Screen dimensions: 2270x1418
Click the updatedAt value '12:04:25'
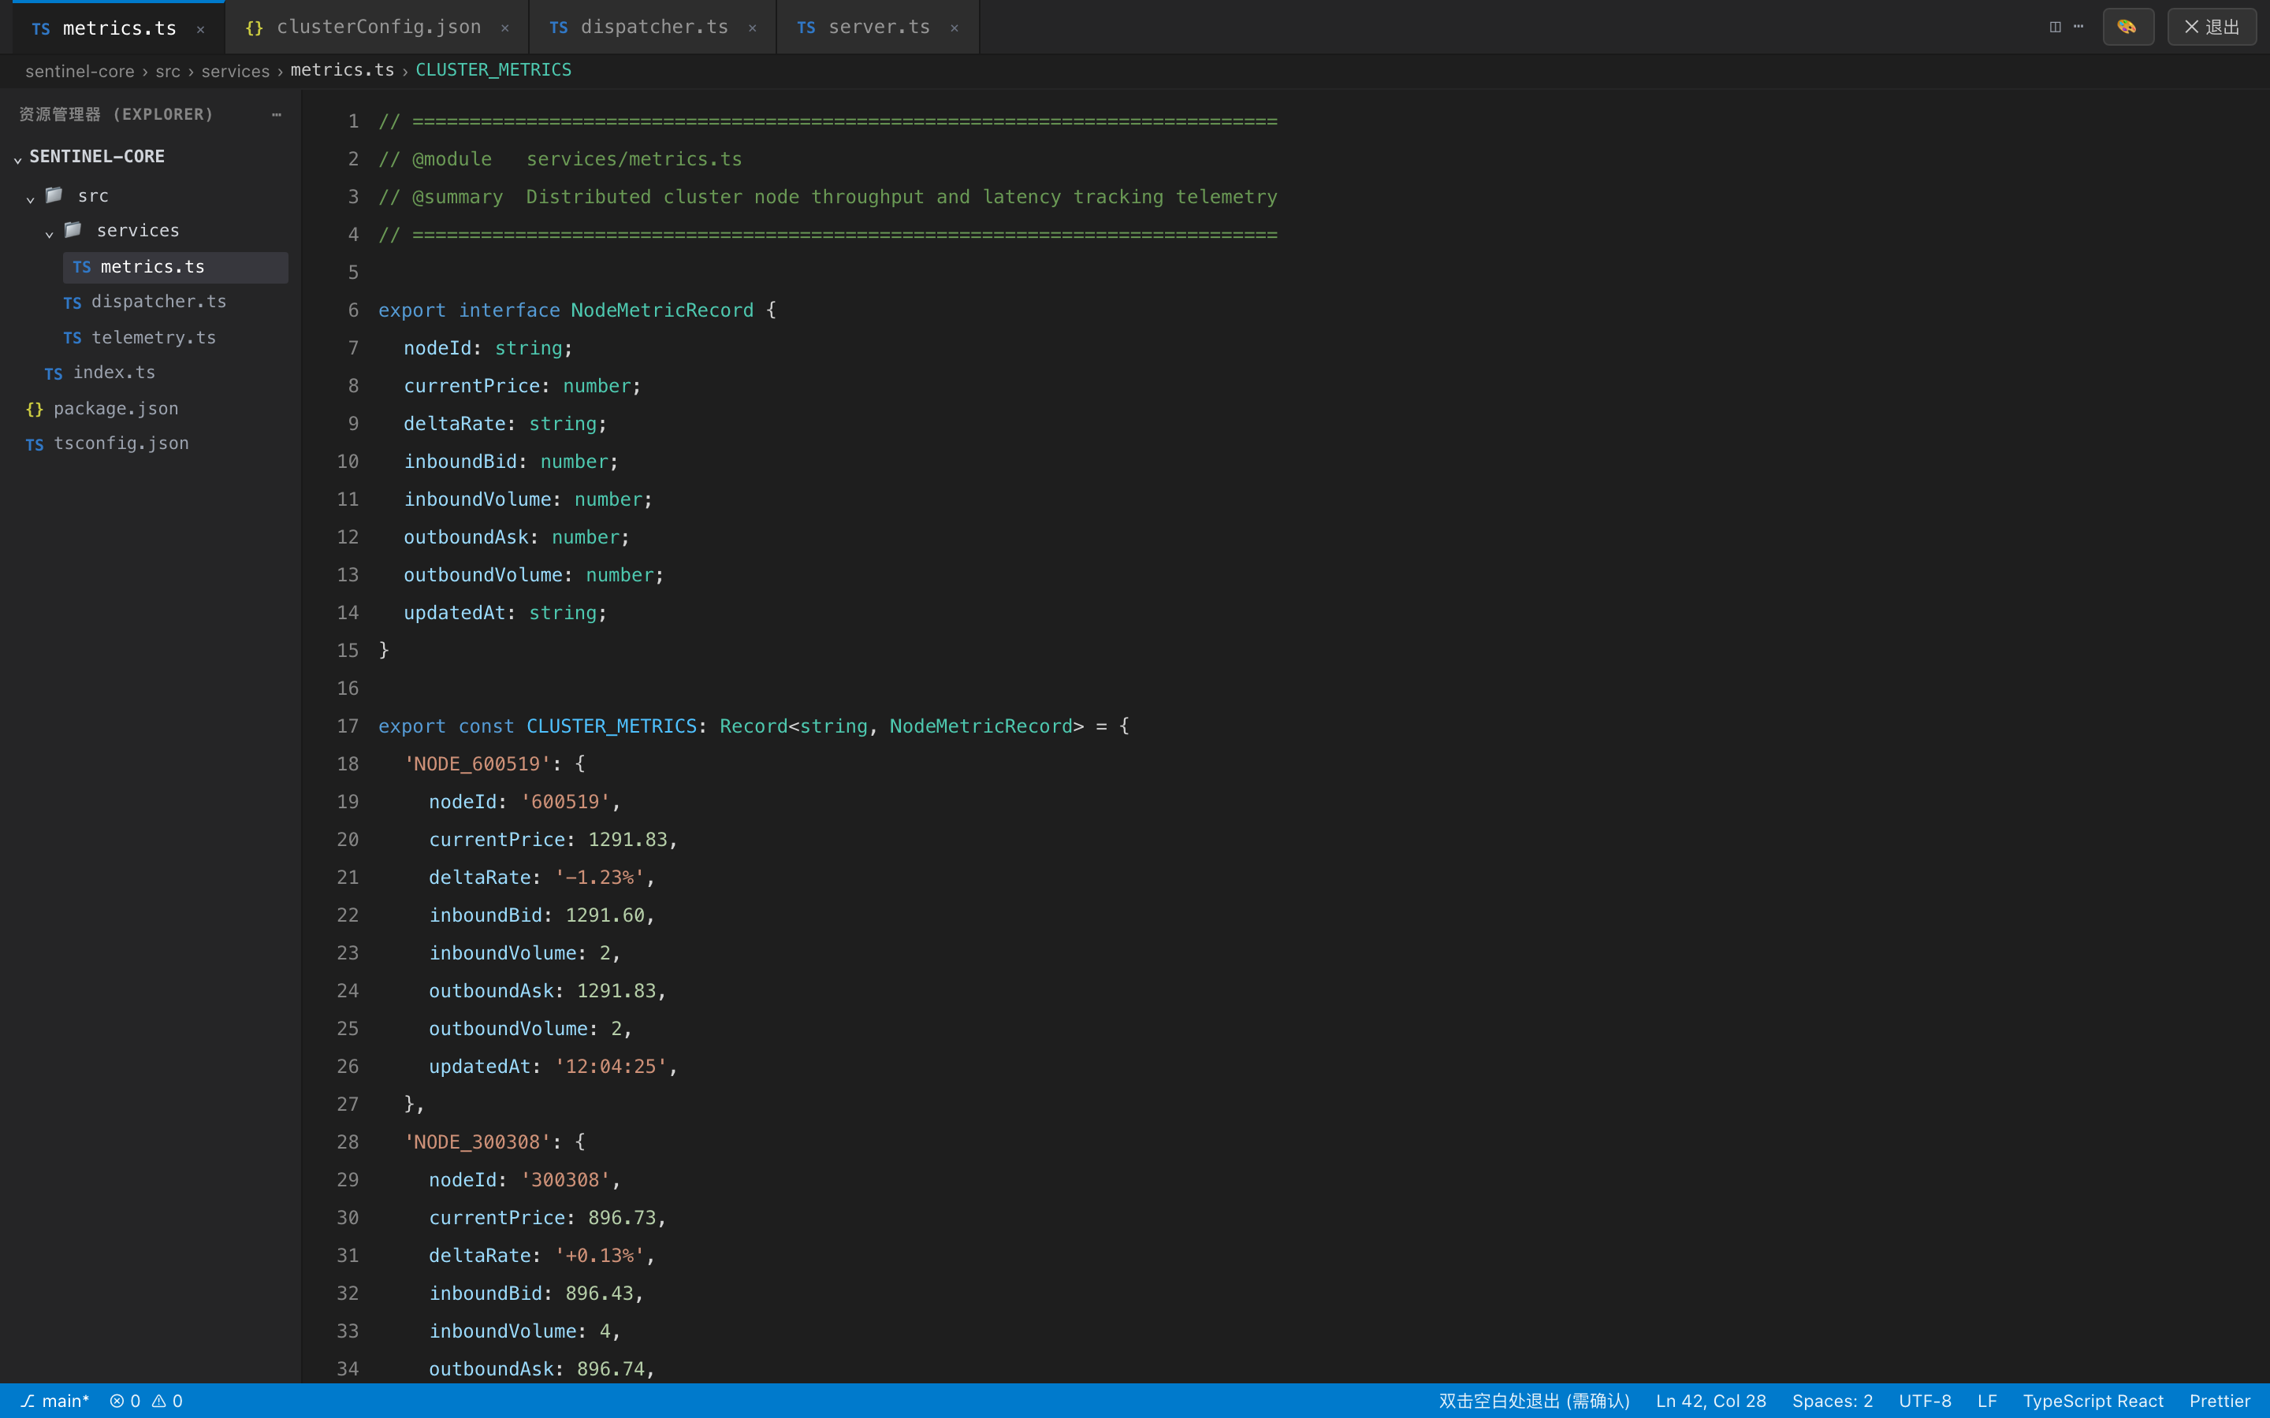[611, 1067]
